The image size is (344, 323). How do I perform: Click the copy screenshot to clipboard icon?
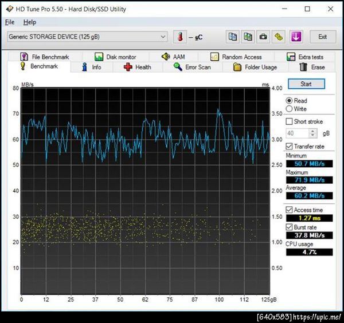coord(248,37)
